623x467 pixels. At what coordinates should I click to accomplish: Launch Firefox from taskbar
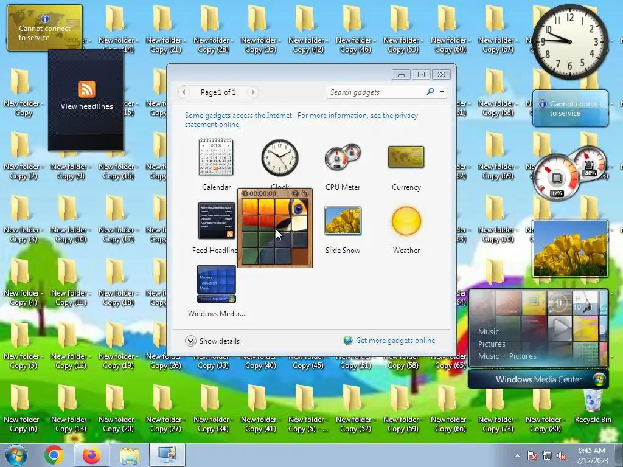pos(92,455)
